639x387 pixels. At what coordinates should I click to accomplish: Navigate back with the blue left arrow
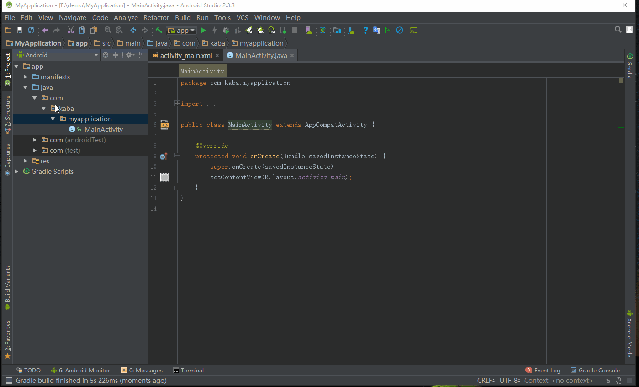(x=133, y=30)
